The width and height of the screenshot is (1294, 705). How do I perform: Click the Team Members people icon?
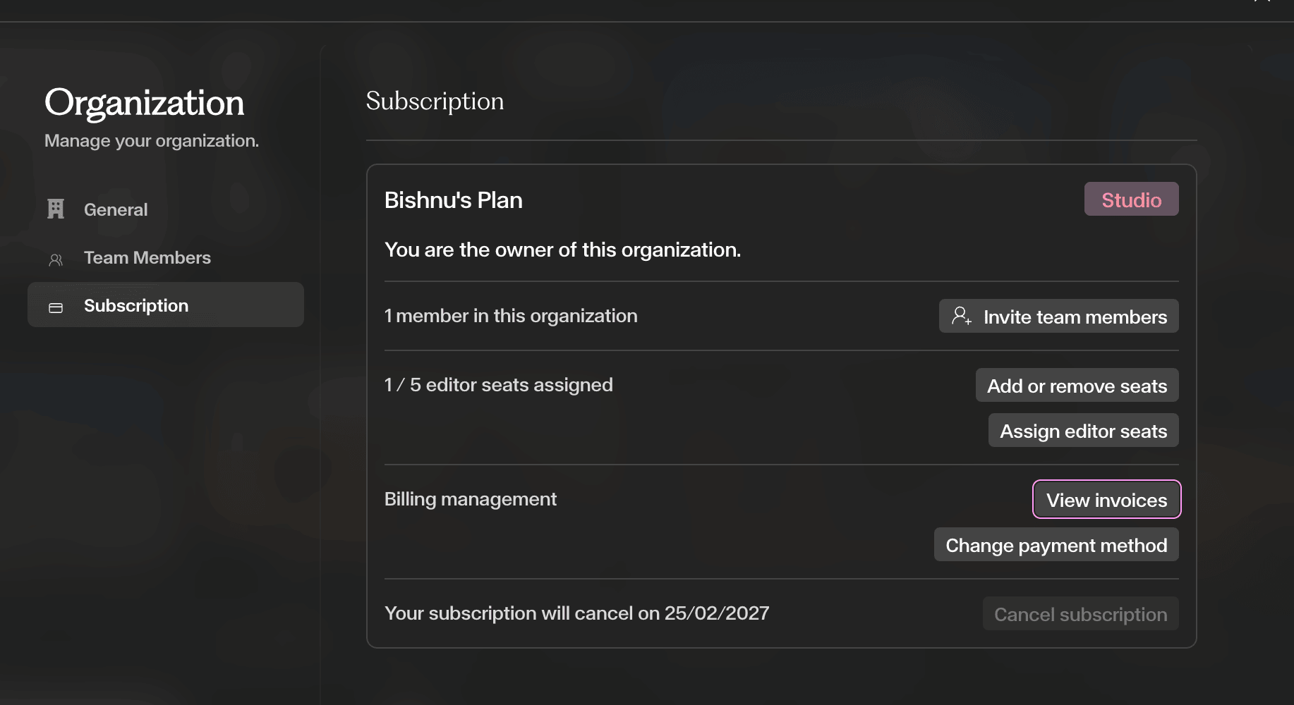coord(56,260)
